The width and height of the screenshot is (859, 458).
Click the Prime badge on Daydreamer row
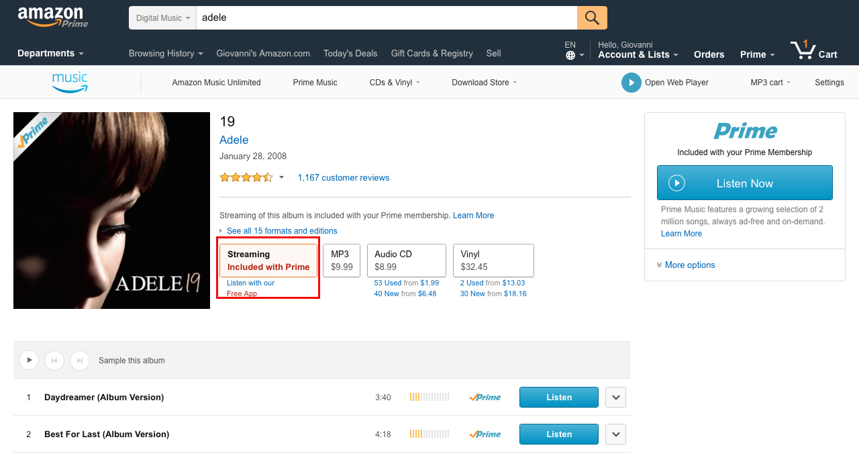pos(485,398)
